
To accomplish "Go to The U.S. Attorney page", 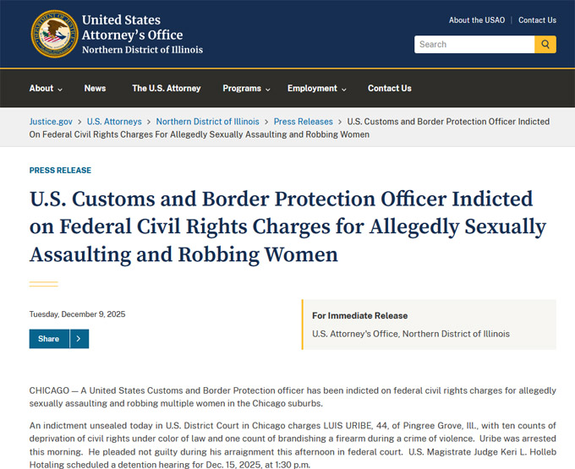I will 167,89.
